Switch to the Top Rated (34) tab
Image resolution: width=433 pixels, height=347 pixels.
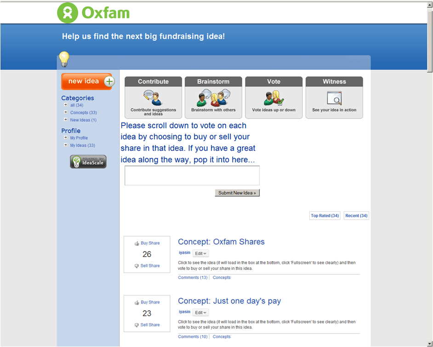325,216
